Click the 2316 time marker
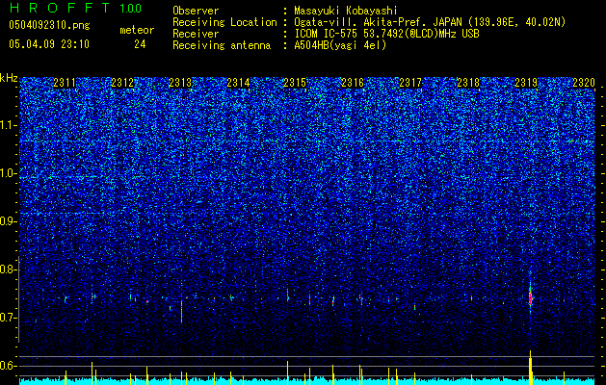Viewport: 606px width, 385px height. (x=353, y=83)
